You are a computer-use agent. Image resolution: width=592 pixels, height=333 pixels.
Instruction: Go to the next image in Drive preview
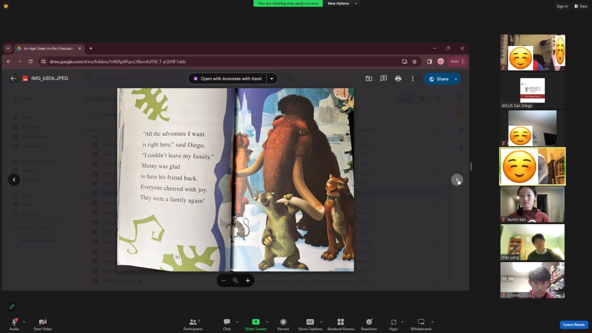457,180
